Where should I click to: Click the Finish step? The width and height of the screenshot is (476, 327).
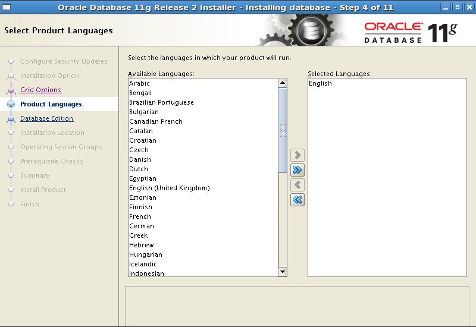point(30,204)
